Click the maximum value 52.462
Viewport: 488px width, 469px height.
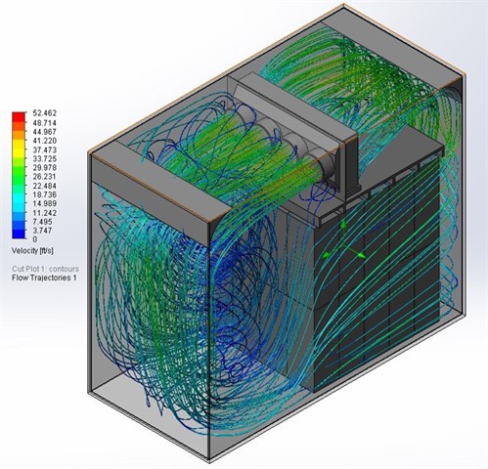click(x=45, y=113)
